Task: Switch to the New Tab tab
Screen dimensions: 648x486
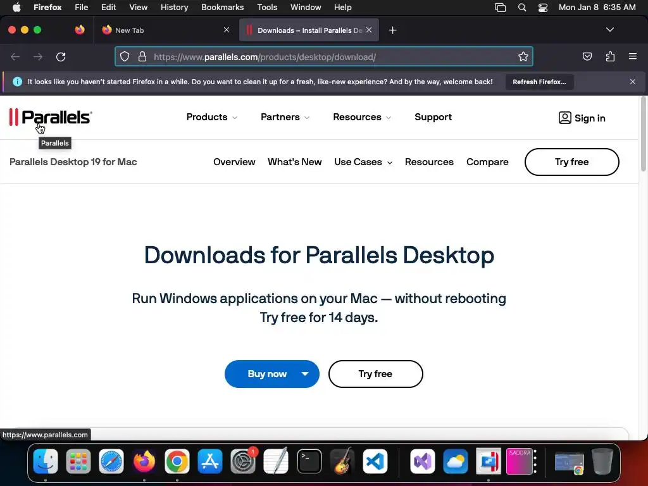Action: 165,30
